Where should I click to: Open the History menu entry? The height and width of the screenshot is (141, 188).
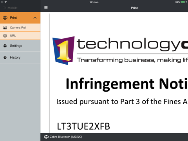point(20,58)
